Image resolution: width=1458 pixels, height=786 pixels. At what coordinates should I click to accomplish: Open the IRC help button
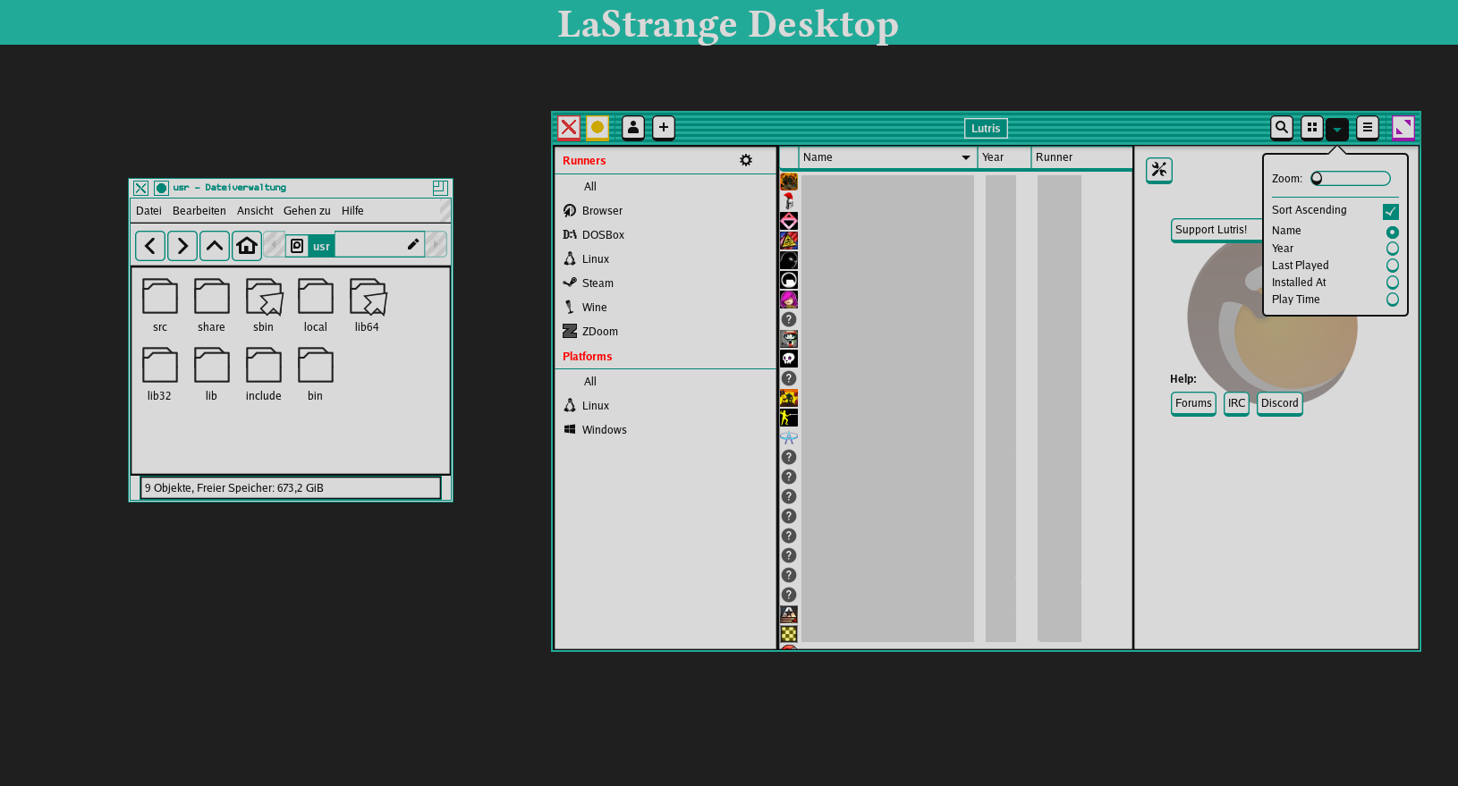tap(1236, 403)
